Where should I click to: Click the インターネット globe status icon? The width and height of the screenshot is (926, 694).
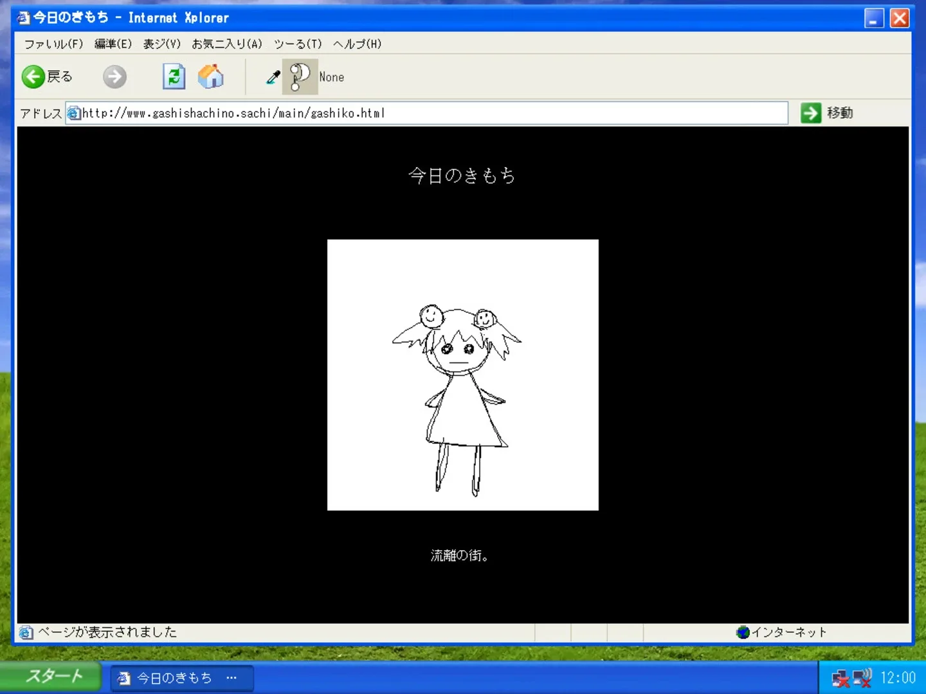click(743, 632)
